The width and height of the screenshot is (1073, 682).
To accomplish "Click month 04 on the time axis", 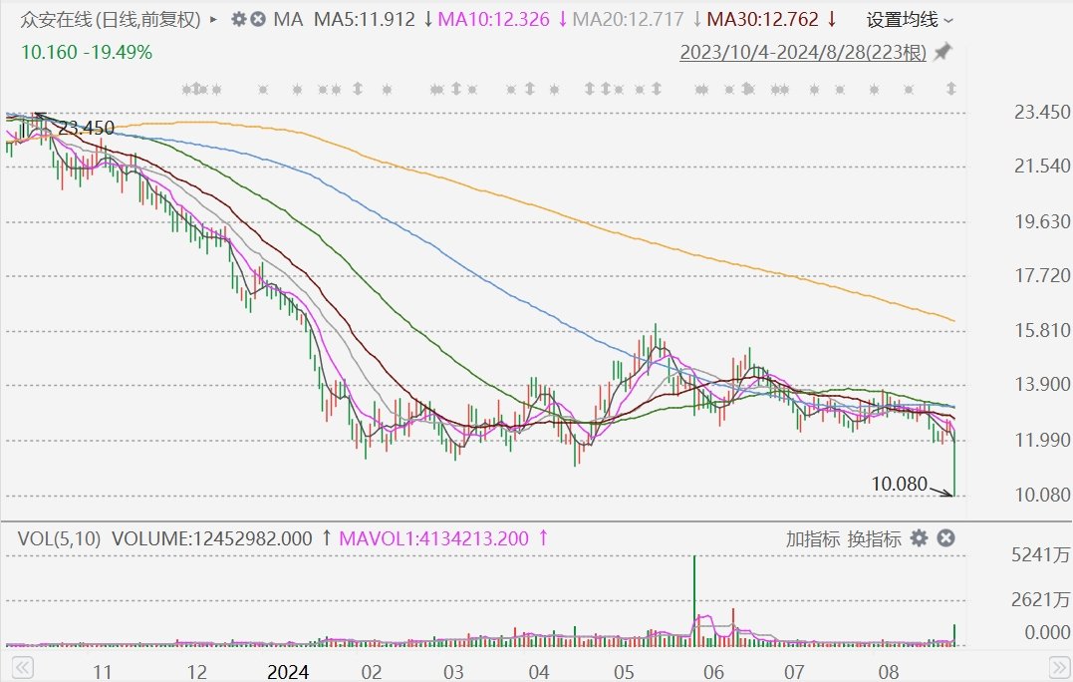I will click(539, 672).
